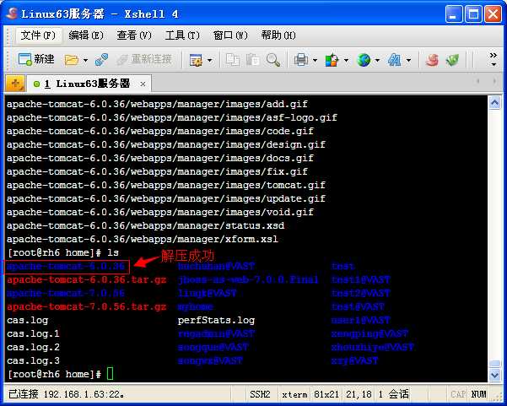Click the 'cas.log.1' file name

point(33,333)
